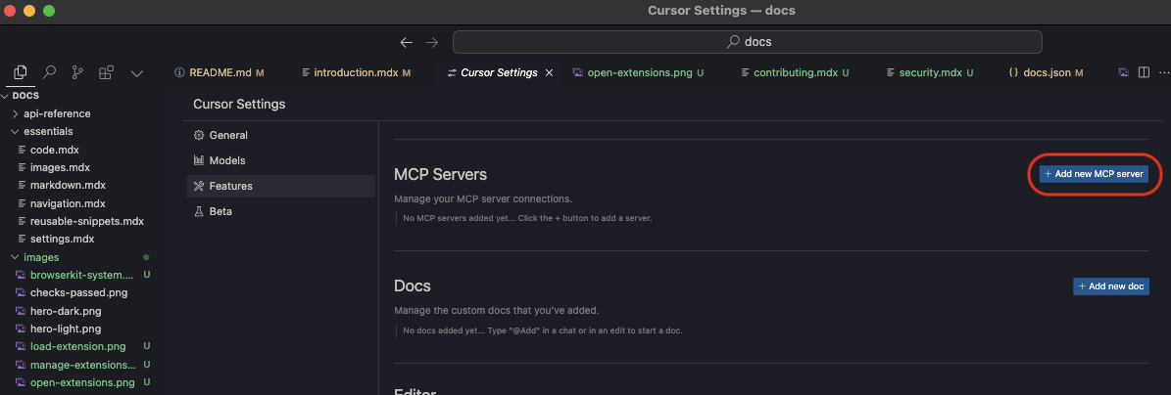Click Add new MCP server button
Image resolution: width=1171 pixels, height=395 pixels.
[1095, 174]
